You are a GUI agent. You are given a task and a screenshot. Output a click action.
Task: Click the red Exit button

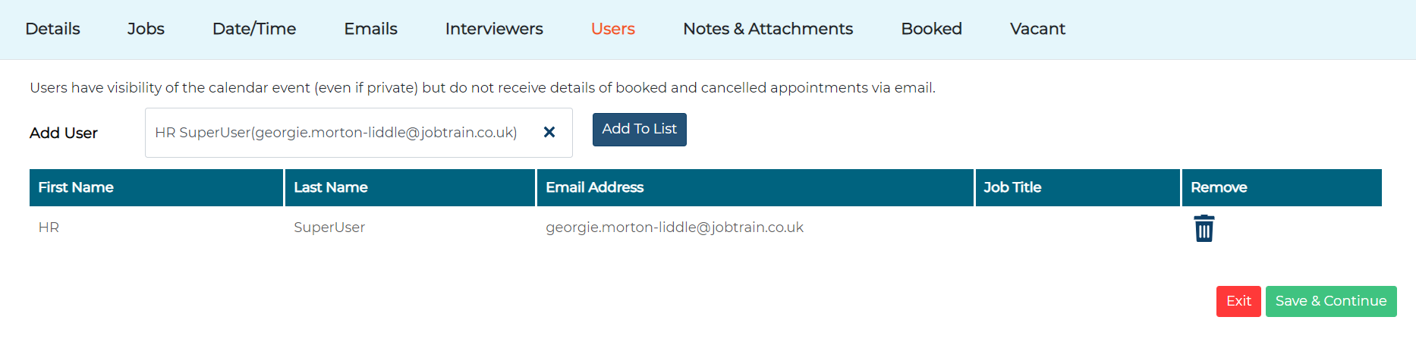pyautogui.click(x=1238, y=301)
